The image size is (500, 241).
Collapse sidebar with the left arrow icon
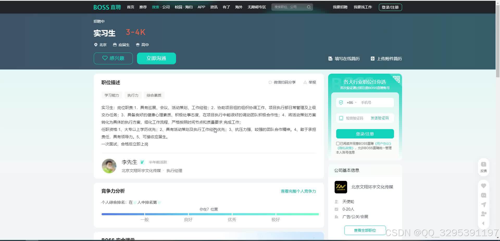click(x=483, y=223)
